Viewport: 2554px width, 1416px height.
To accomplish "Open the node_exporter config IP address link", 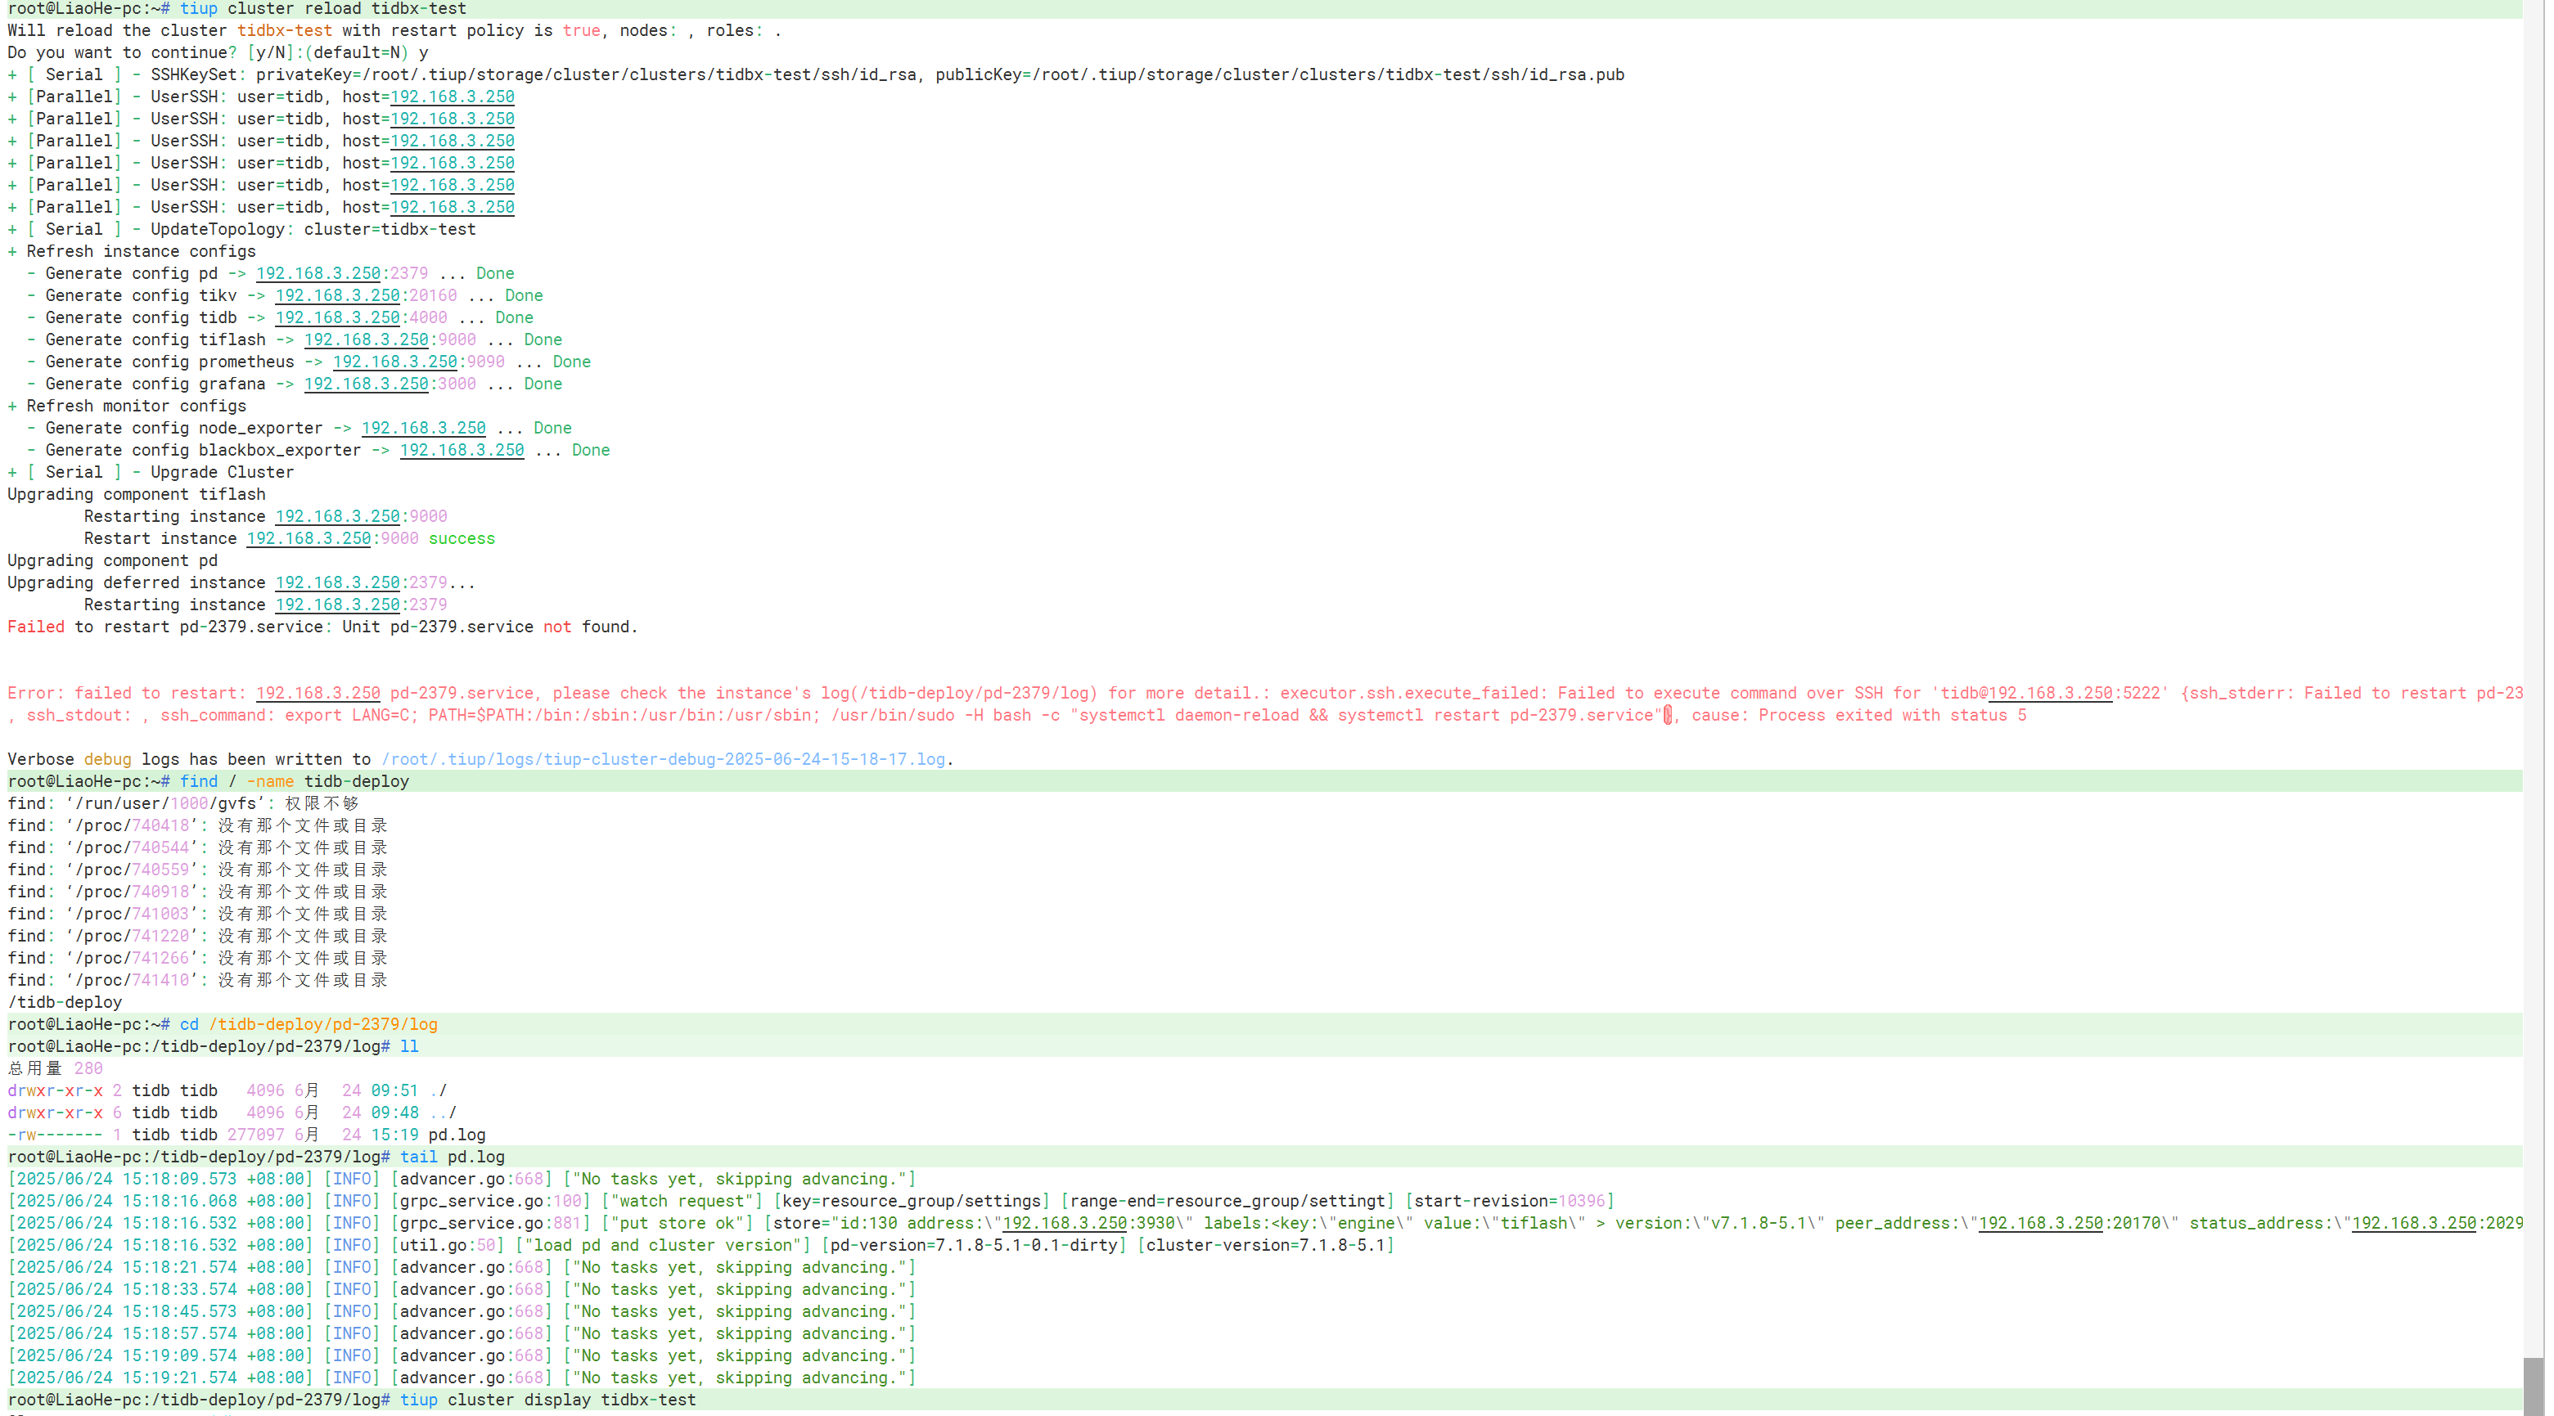I will (x=423, y=428).
